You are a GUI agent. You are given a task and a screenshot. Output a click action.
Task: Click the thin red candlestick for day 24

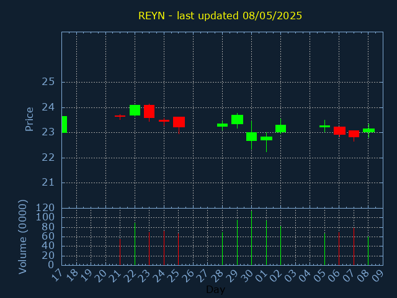tap(164, 121)
